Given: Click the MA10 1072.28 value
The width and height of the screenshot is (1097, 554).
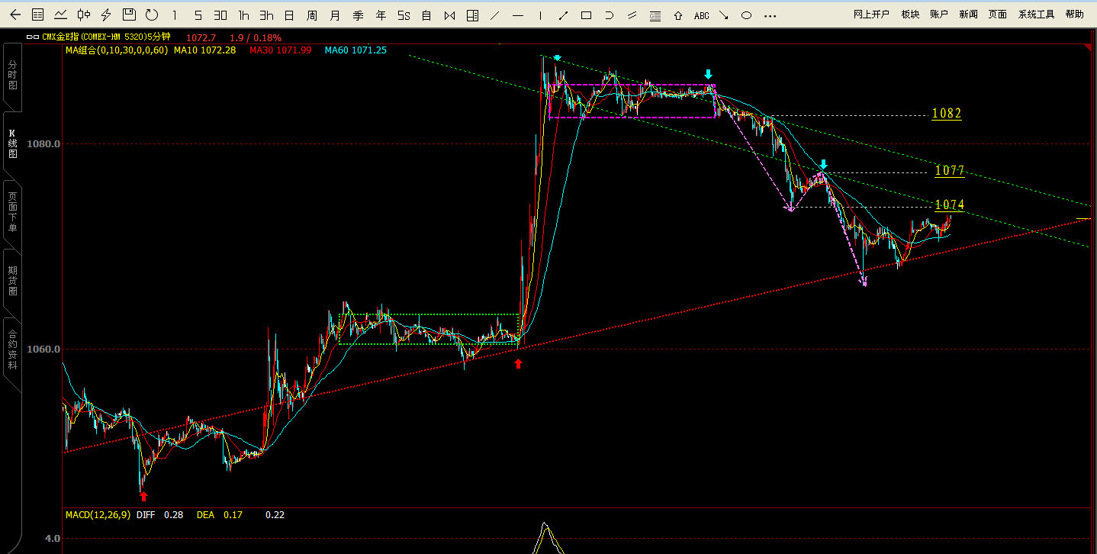Looking at the screenshot, I should click(x=204, y=50).
